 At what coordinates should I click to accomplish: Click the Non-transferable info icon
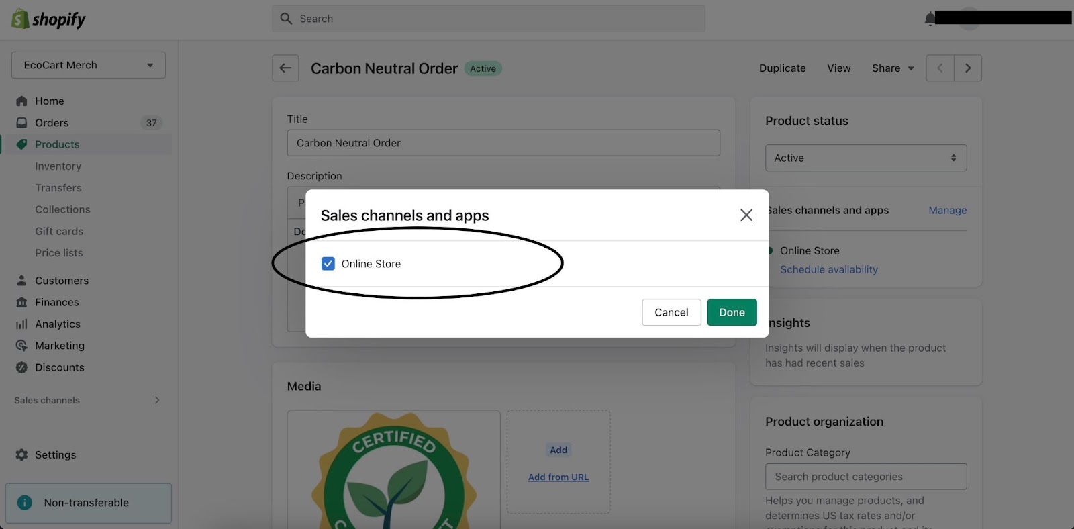(x=25, y=503)
